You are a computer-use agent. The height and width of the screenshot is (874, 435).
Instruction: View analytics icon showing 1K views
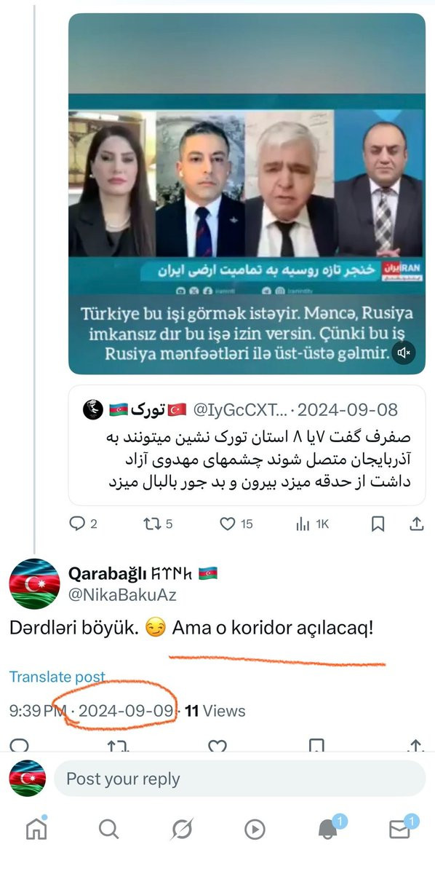[x=312, y=524]
